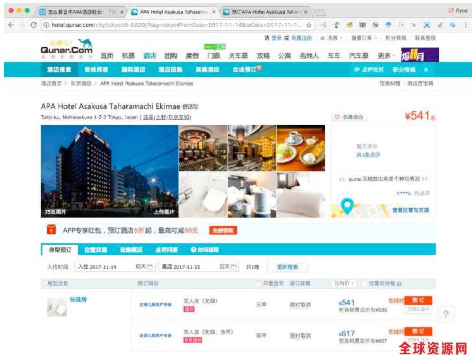Image resolution: width=472 pixels, height=360 pixels.
Task: Click the question mark help icon at right edge
Action: click(x=446, y=314)
